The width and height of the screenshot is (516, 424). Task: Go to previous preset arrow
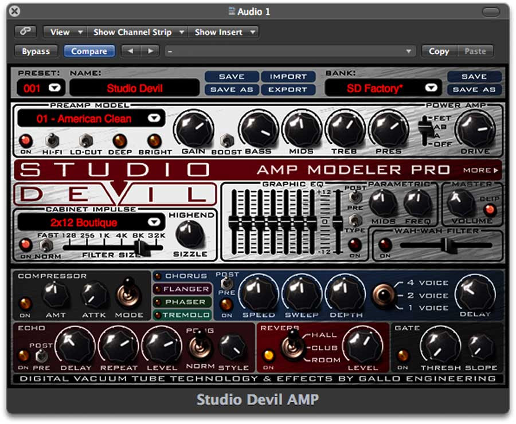coord(131,51)
